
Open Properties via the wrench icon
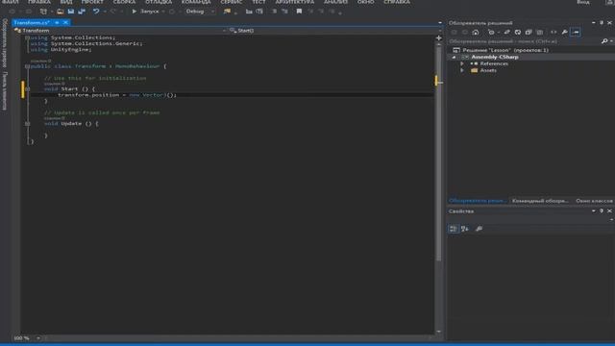(564, 32)
